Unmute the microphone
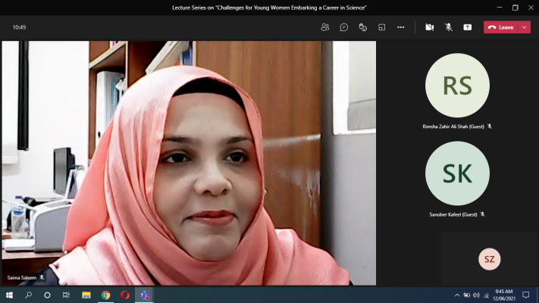The width and height of the screenshot is (539, 303). 448,27
